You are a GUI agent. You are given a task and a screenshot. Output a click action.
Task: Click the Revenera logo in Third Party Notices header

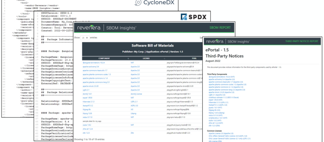(x=215, y=41)
